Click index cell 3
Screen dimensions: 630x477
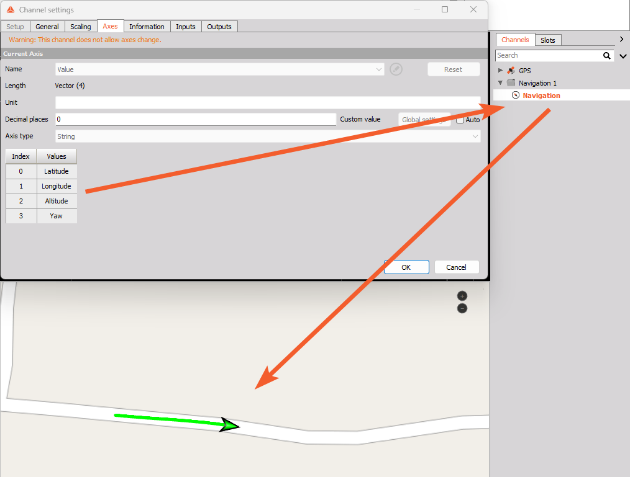point(21,216)
